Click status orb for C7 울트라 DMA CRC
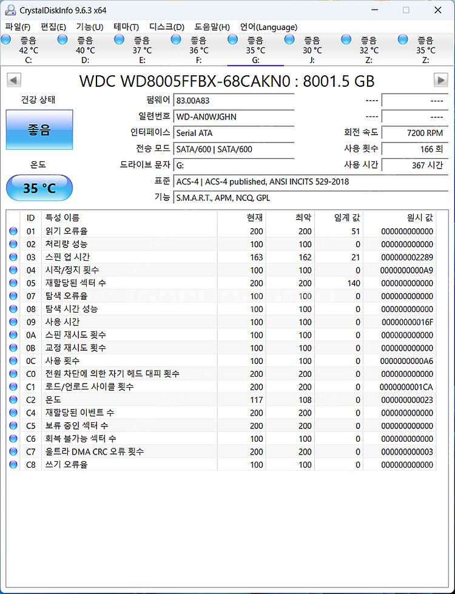The width and height of the screenshot is (455, 594). pos(13,451)
